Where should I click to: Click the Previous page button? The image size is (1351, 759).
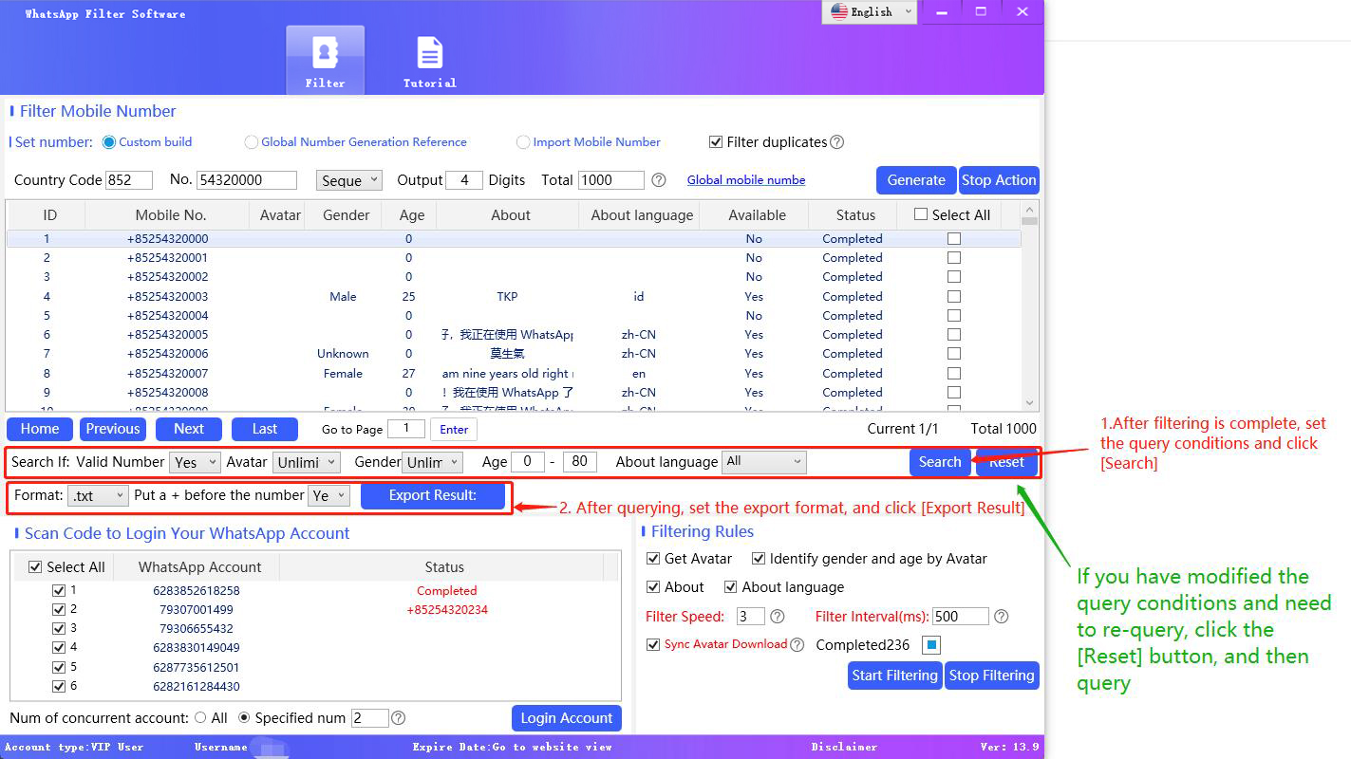[x=113, y=429]
